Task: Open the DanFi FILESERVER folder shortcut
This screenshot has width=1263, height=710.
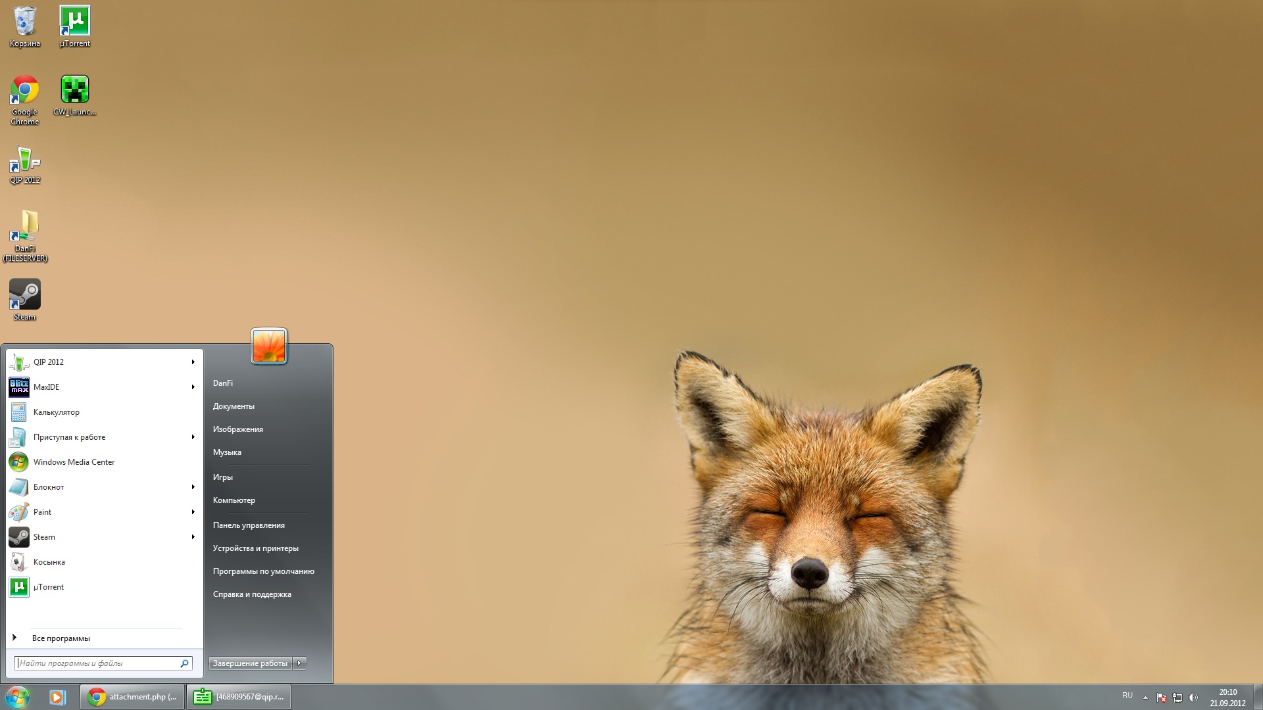Action: coord(25,228)
